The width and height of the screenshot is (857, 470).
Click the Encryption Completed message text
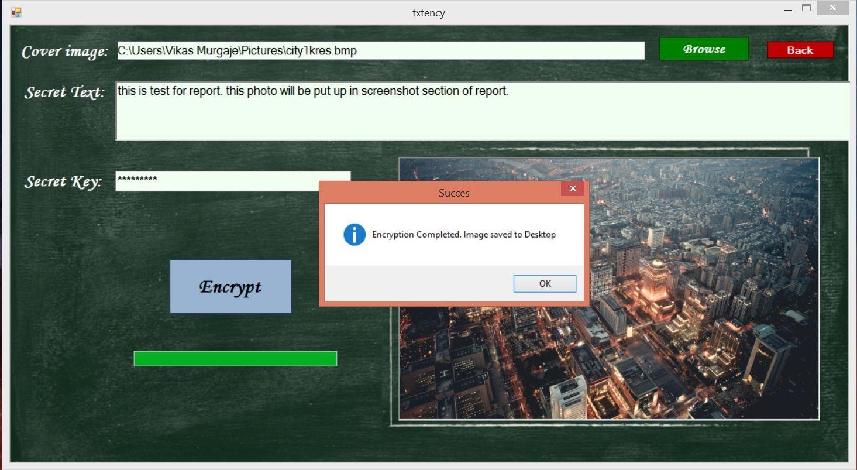[x=464, y=234]
